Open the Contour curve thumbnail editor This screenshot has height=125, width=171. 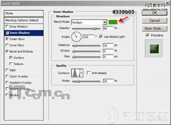[x=76, y=73]
